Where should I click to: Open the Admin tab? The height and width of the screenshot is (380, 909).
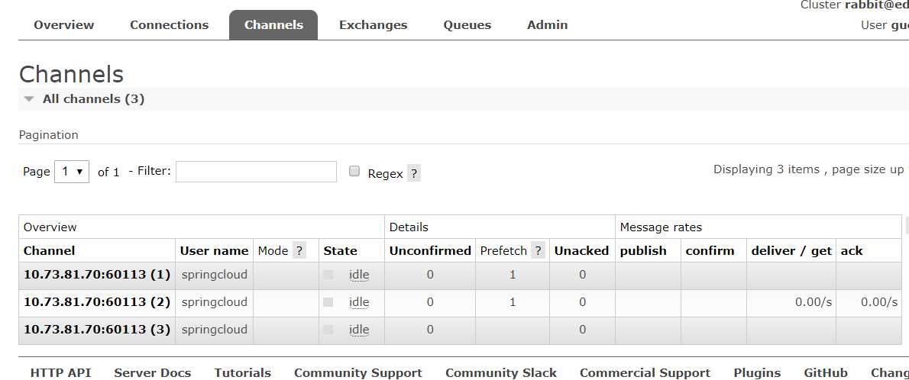coord(547,25)
